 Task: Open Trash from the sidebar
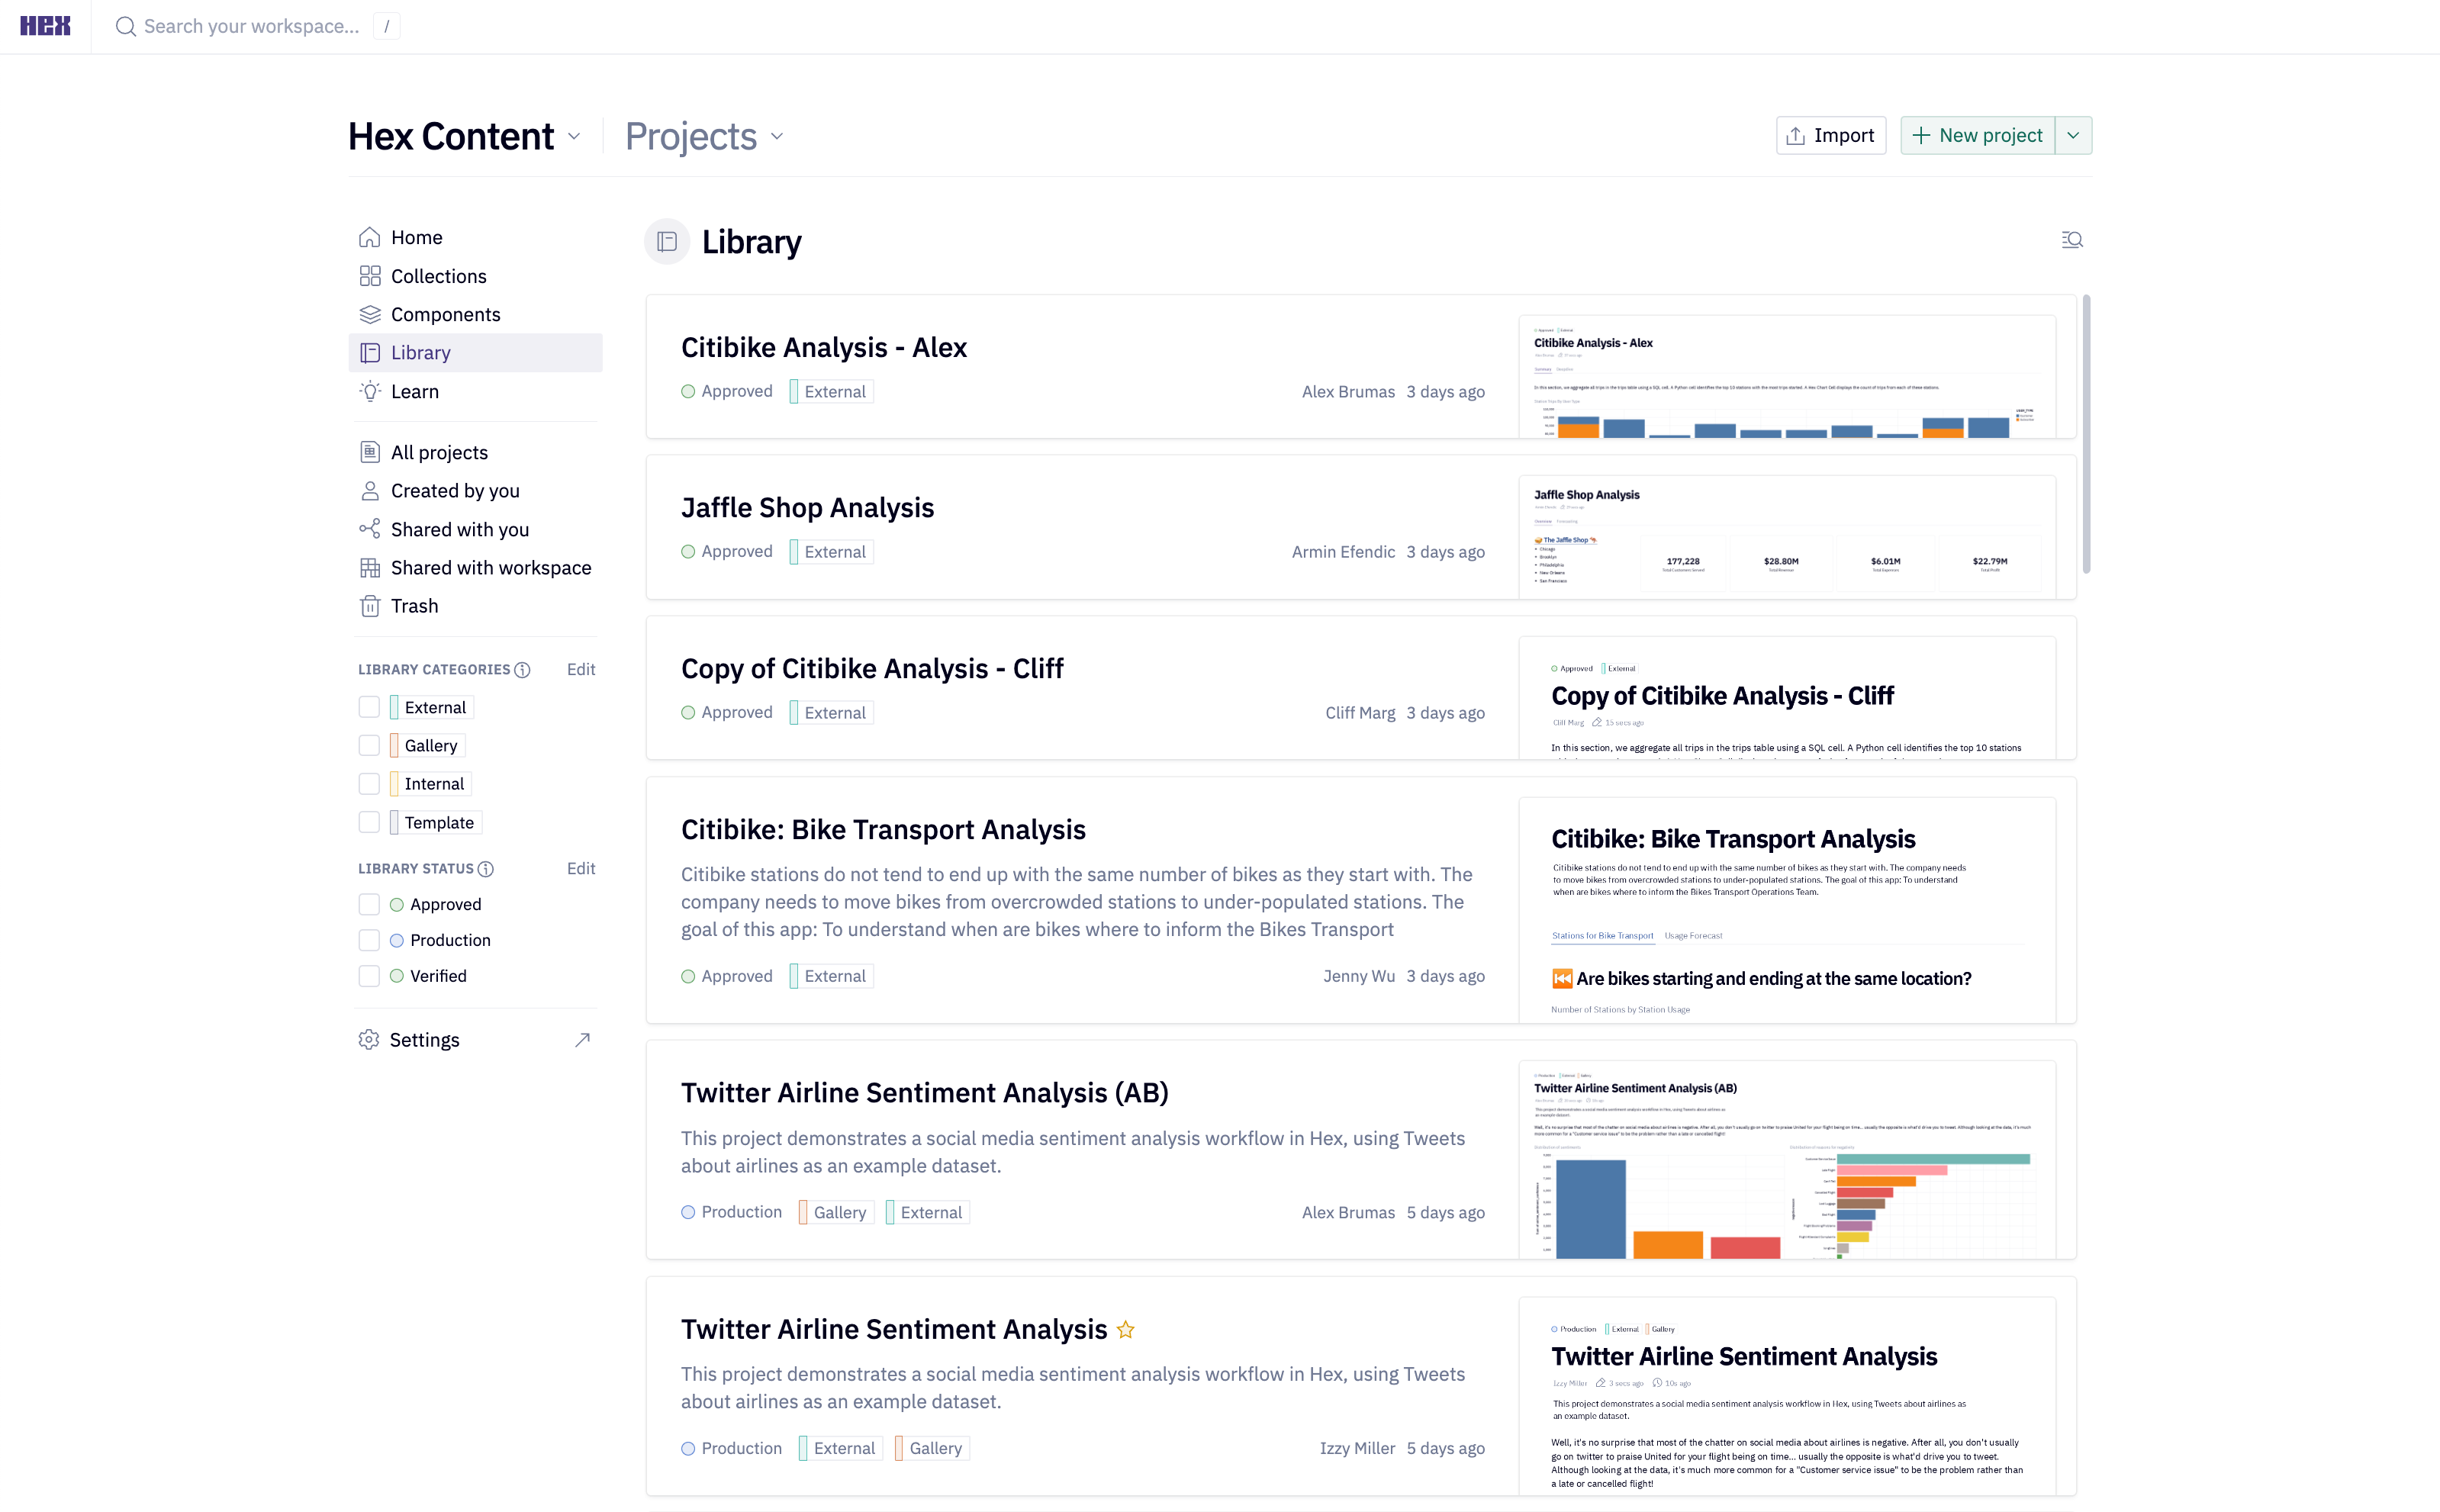(x=414, y=606)
